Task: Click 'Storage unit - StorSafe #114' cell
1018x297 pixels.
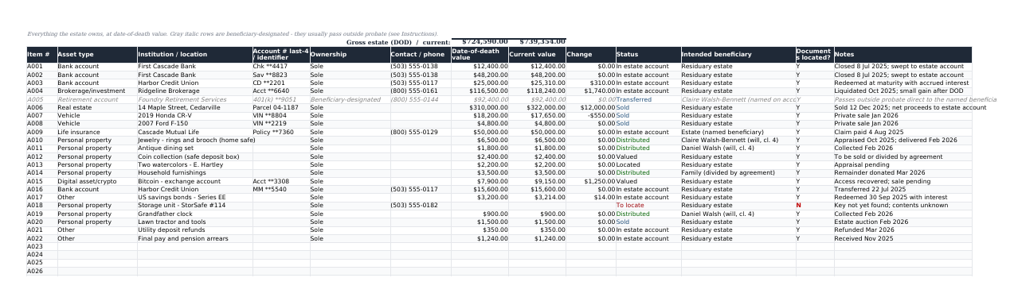Action: (194, 205)
